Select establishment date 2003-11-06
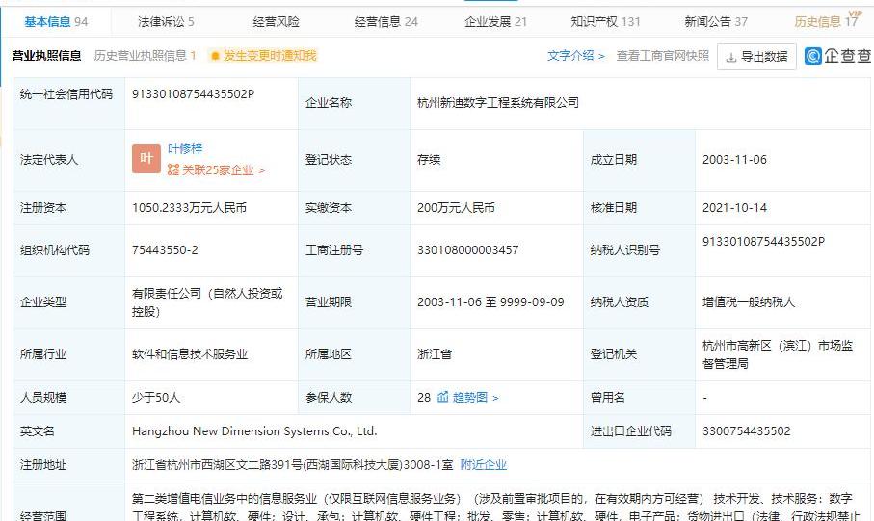 point(734,159)
